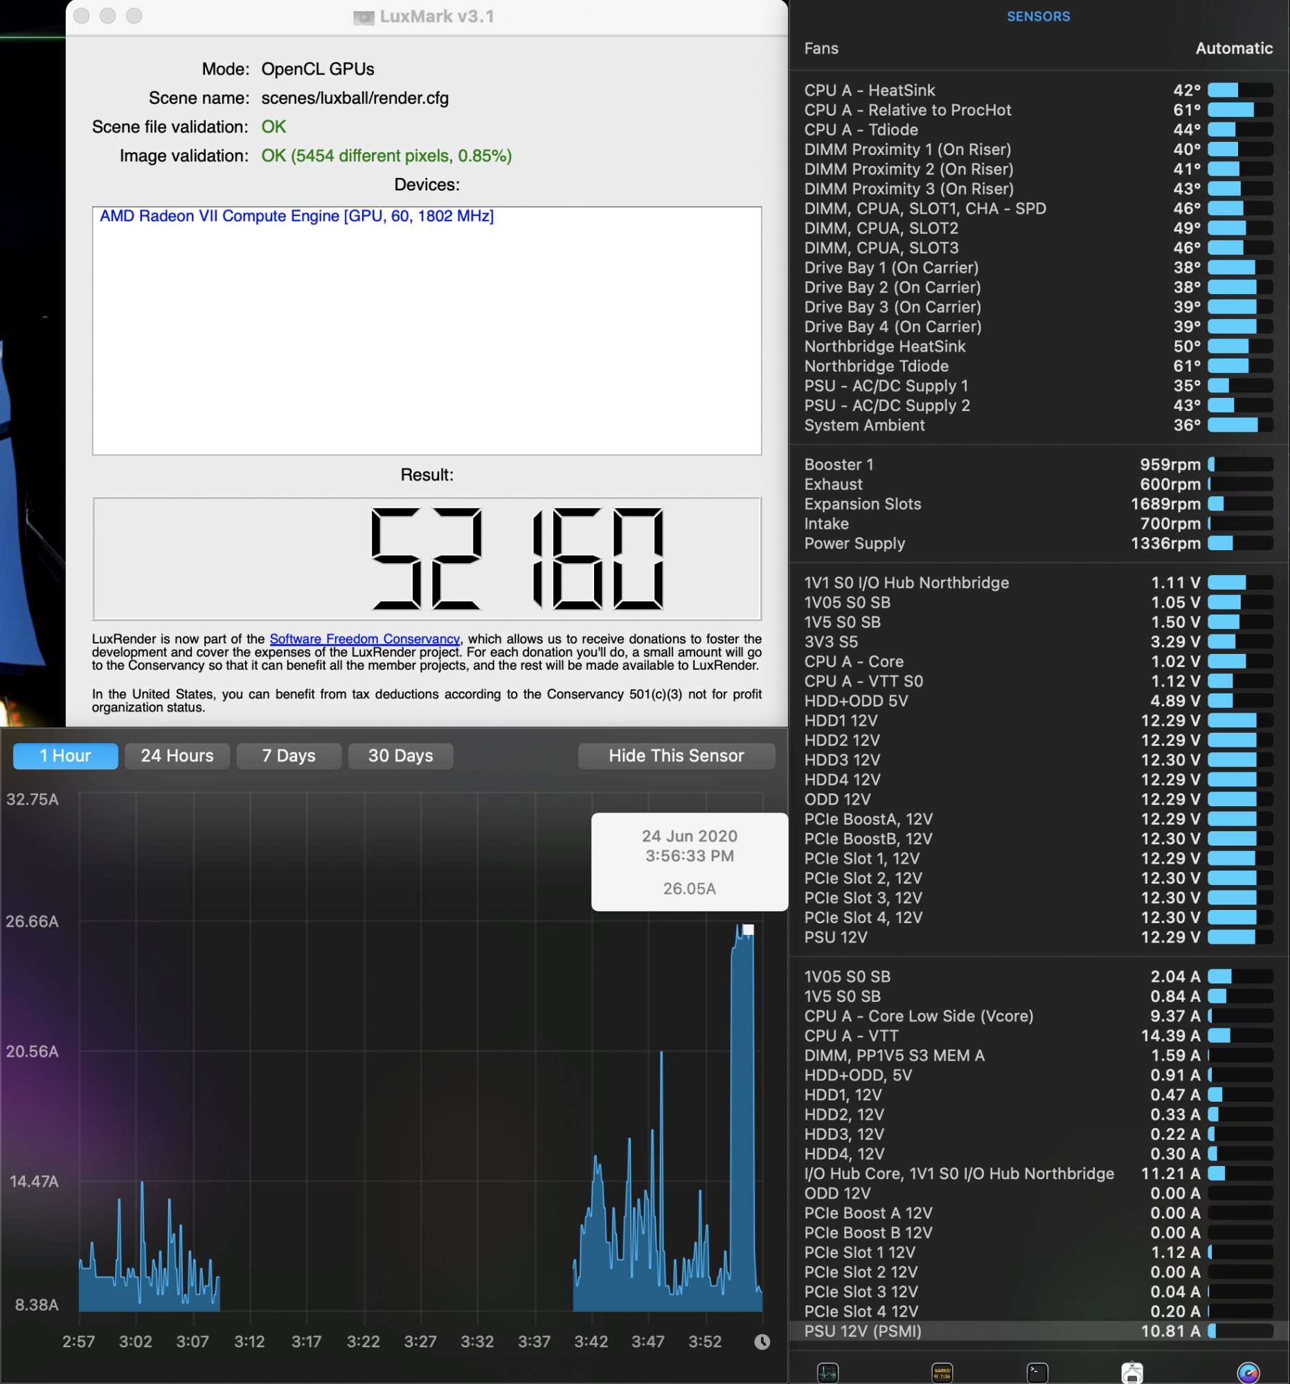This screenshot has height=1384, width=1290.
Task: Click the clock icon at the graph's right edge
Action: (762, 1342)
